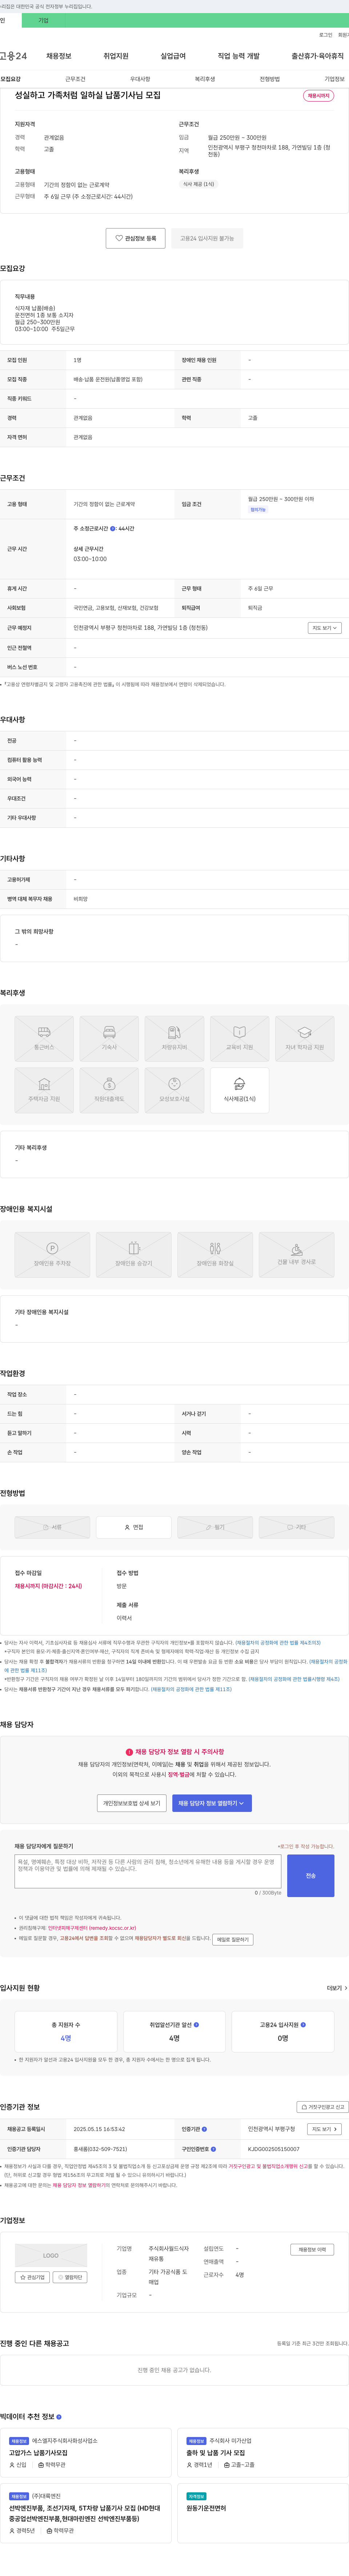Viewport: 349px width, 2576px height.
Task: Click the info icon beside 구인인증번호
Action: click(213, 2148)
